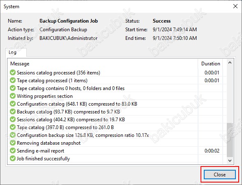Click green icon beside Removing database snapshot

(13, 143)
